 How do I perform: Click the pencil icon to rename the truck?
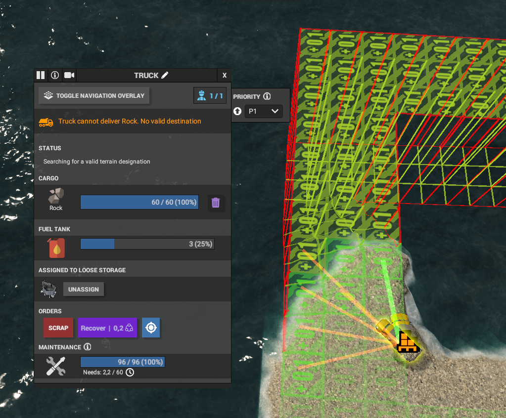coord(164,75)
